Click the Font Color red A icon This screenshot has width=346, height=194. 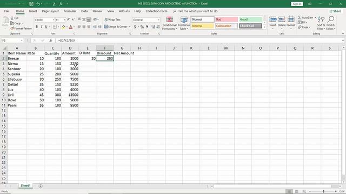point(71,27)
